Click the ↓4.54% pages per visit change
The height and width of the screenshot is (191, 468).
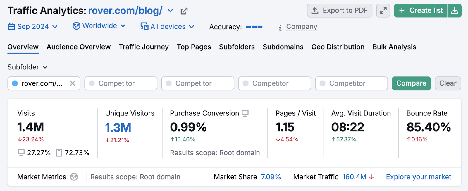(x=287, y=139)
